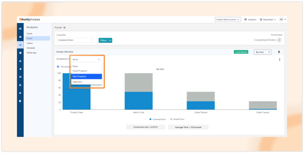This screenshot has height=153, width=304.
Task: Choose Segement breakdown option
Action: [86, 82]
